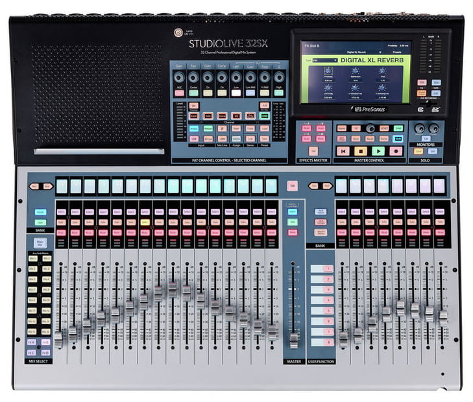Viewport: 473px width, 402px height.
Task: Tap User Function button 1
Action: point(328,268)
